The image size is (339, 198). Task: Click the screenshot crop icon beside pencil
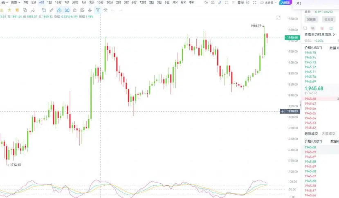point(227,2)
